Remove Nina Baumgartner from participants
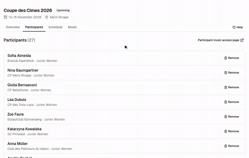Image resolution: width=249 pixels, height=158 pixels. tap(231, 73)
